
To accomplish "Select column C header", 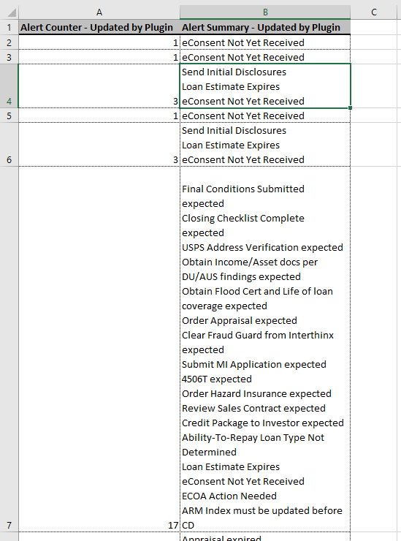I will [374, 12].
